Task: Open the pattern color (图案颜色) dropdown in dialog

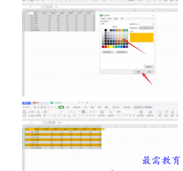Action: [x=146, y=28]
